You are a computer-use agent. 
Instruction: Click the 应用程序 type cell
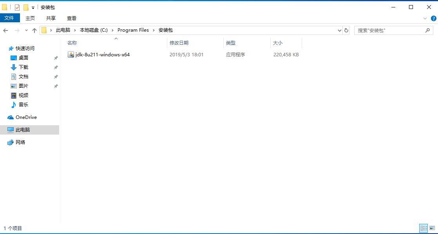(235, 55)
